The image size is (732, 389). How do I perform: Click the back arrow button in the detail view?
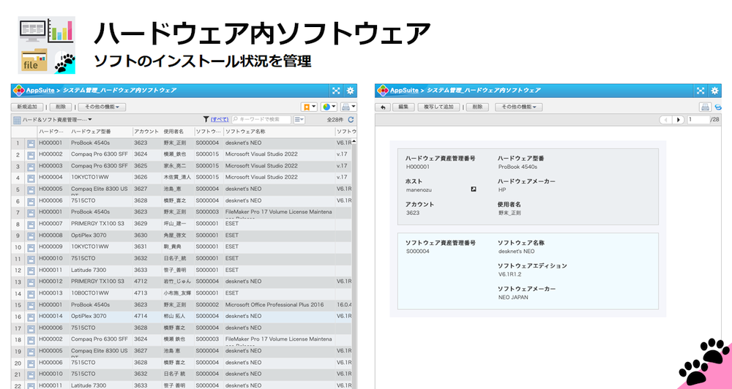pos(383,107)
